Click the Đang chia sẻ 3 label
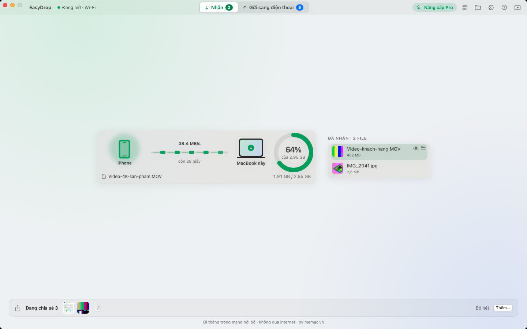 pos(42,308)
